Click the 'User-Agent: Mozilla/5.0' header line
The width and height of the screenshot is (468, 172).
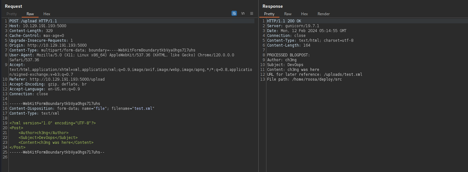[x=122, y=55]
